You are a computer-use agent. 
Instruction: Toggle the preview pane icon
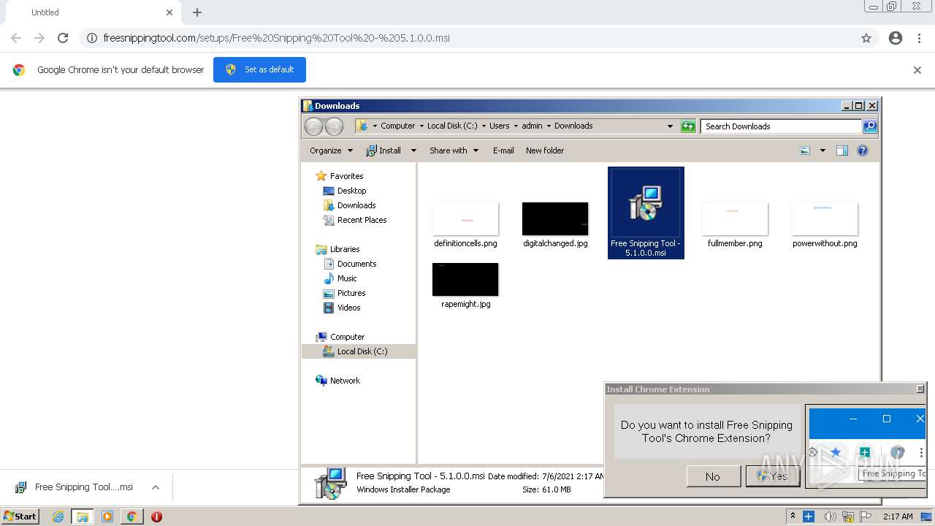point(842,150)
